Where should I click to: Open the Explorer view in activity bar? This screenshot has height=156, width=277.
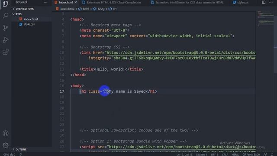click(x=6, y=3)
